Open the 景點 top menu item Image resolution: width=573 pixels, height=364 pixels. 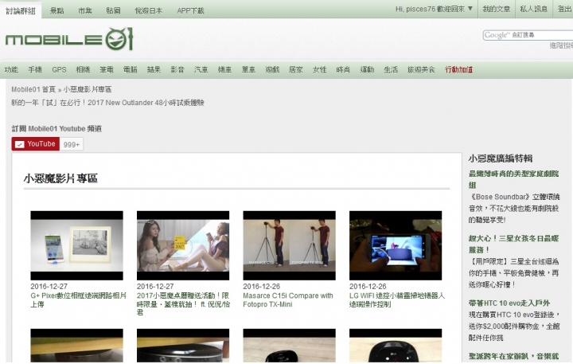[57, 10]
